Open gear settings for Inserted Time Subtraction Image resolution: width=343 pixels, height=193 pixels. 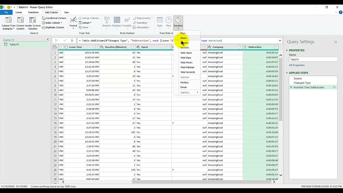click(x=334, y=87)
